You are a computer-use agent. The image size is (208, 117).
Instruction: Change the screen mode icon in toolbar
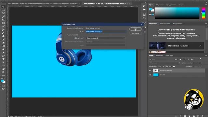click(x=3, y=89)
